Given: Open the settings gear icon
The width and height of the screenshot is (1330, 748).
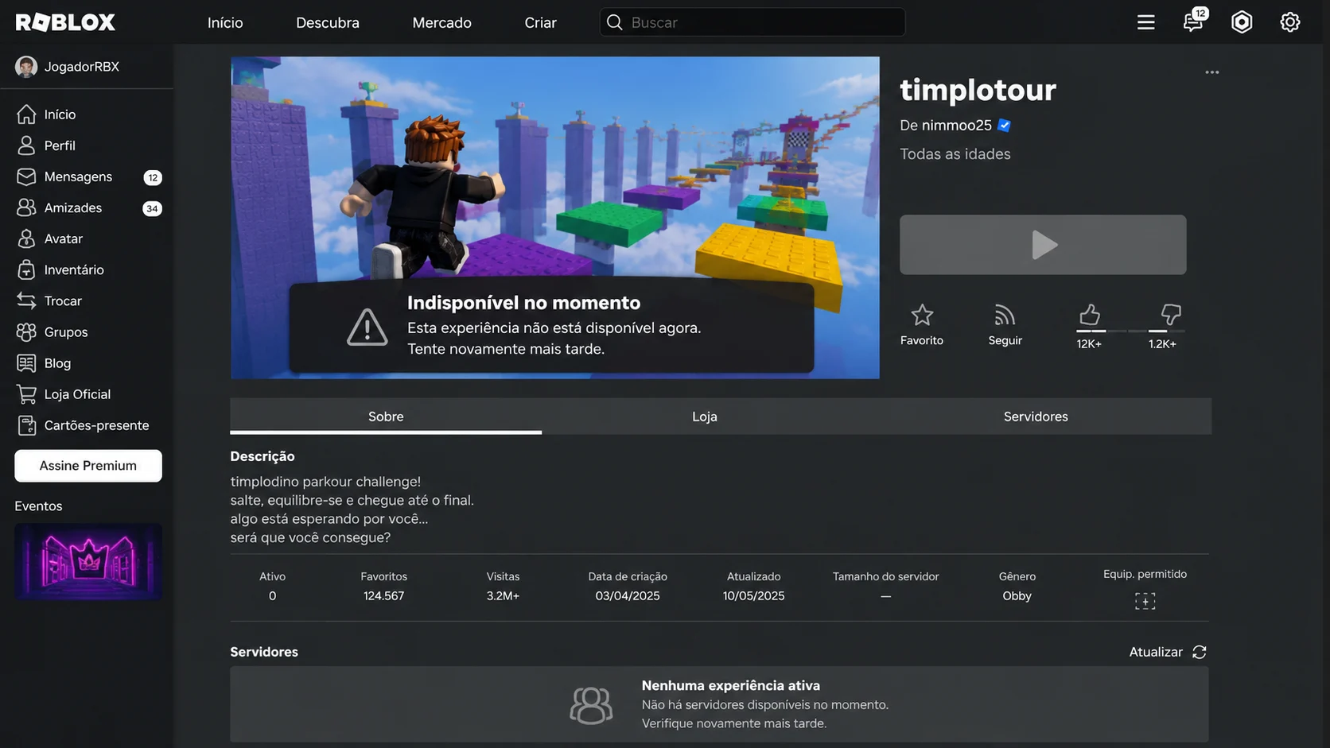Looking at the screenshot, I should coord(1290,22).
